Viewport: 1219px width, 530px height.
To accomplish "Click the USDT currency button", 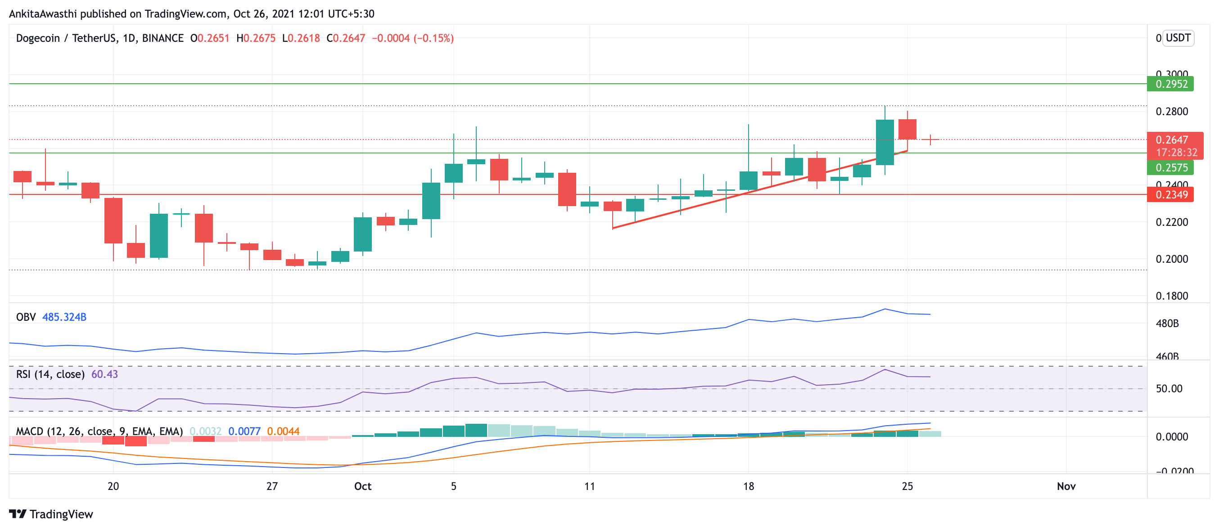I will click(1178, 38).
